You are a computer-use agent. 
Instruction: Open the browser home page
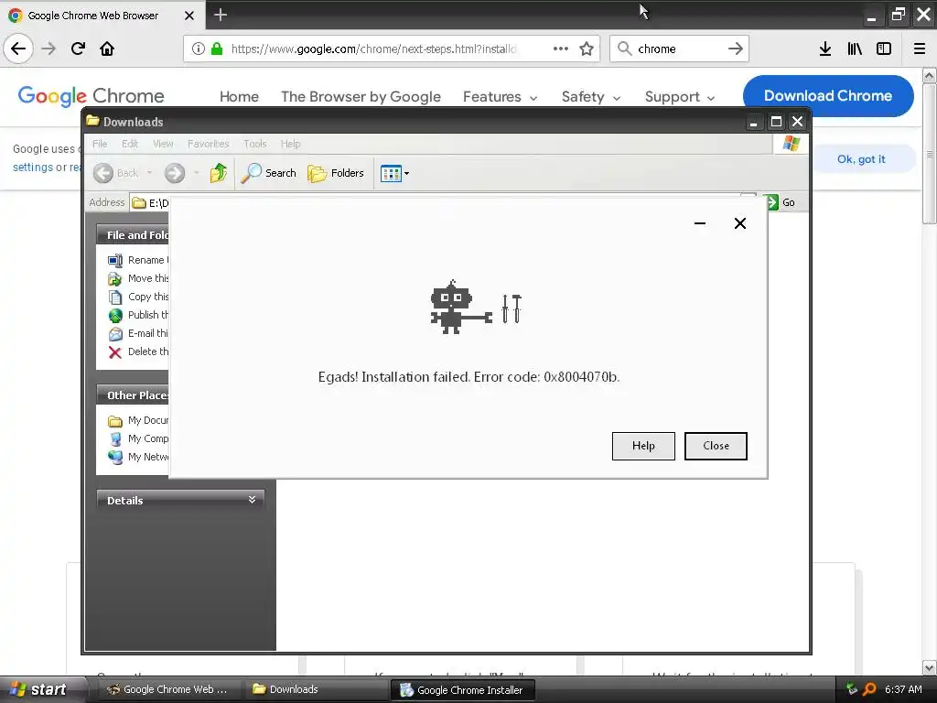tap(107, 49)
